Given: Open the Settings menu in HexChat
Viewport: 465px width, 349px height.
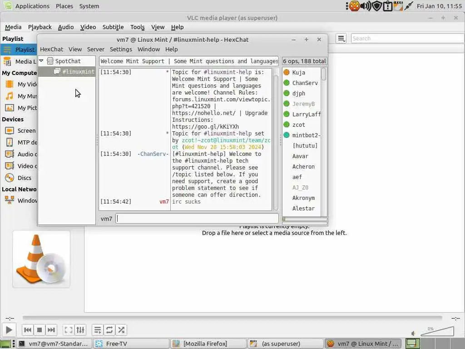Looking at the screenshot, I should [121, 49].
